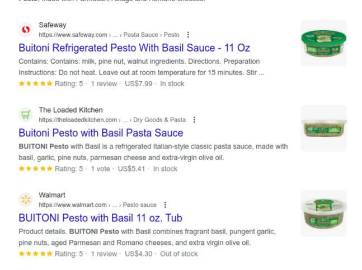
Task: Click the Walmart site name
Action: [x=52, y=195]
